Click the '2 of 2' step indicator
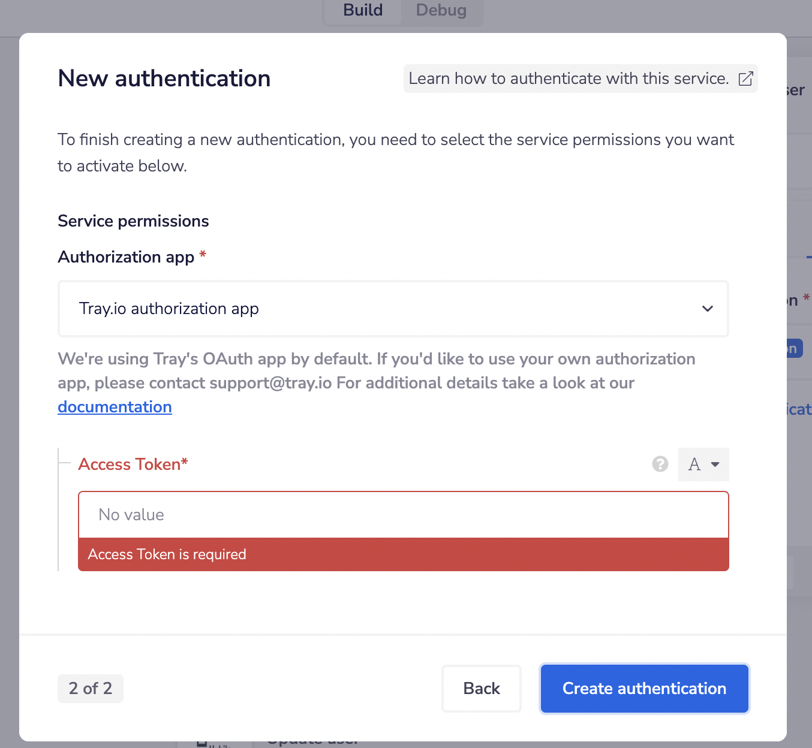This screenshot has width=812, height=748. tap(91, 689)
